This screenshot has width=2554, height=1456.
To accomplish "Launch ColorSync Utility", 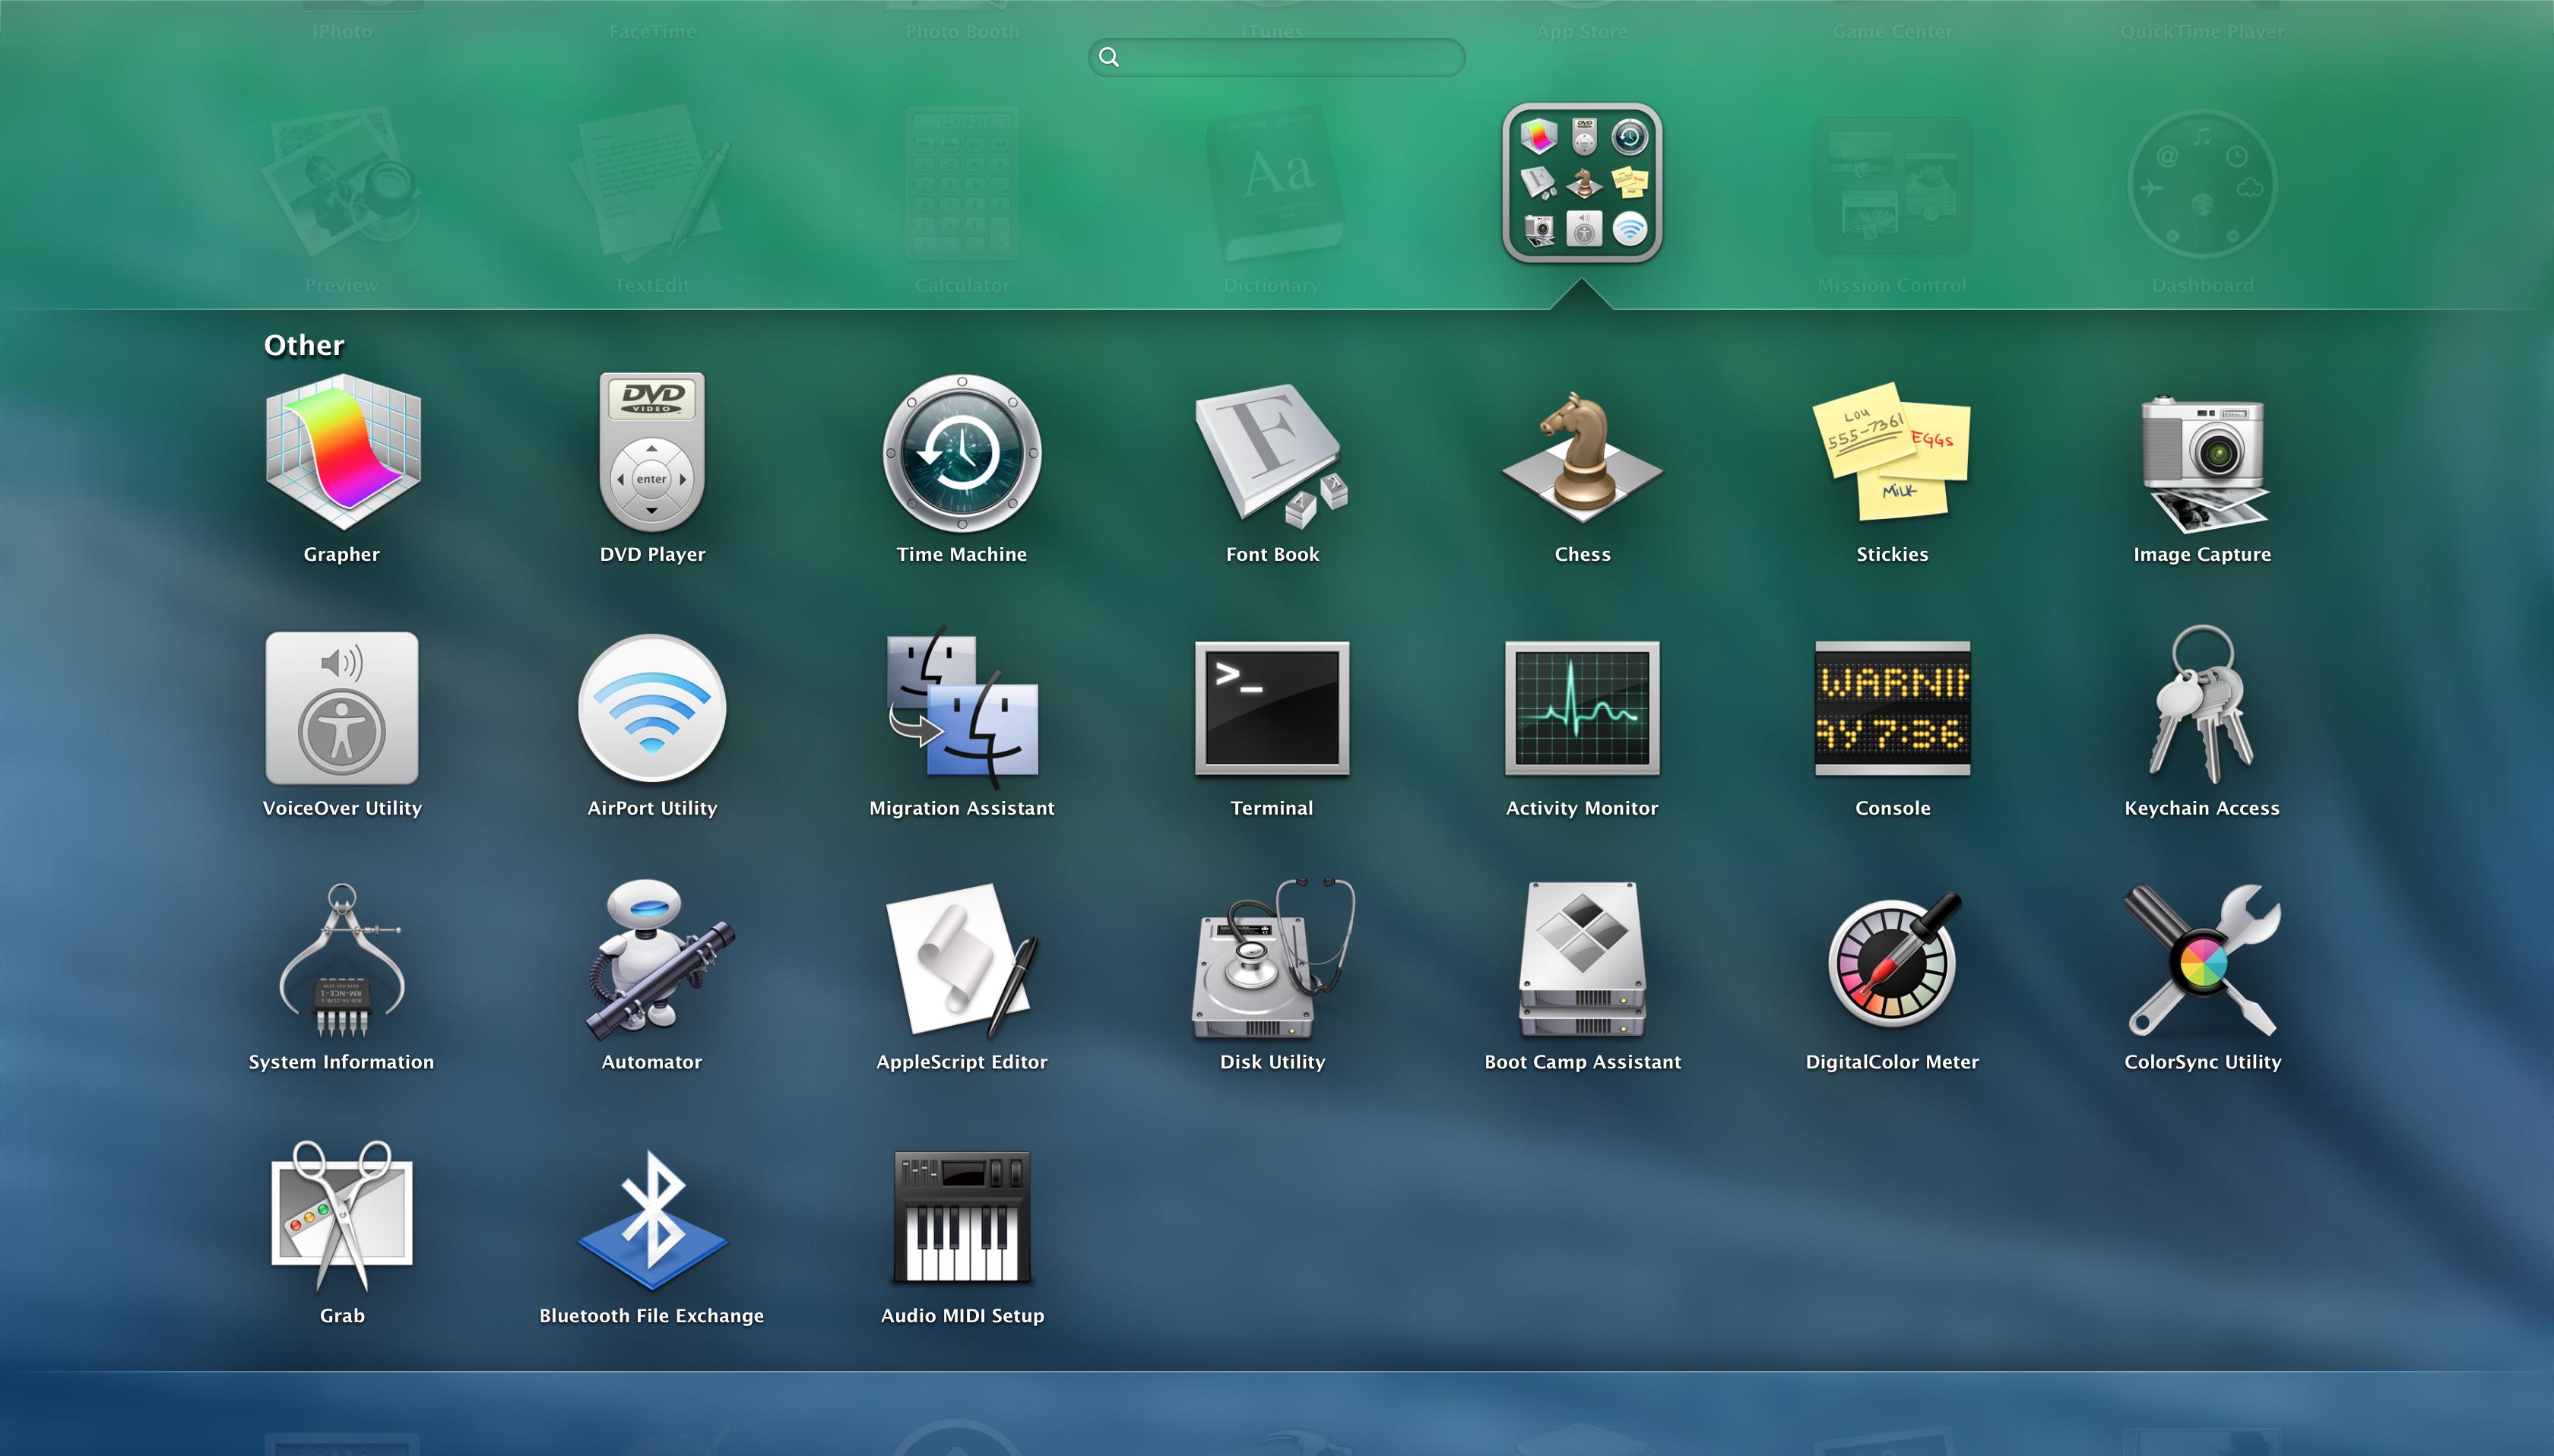I will click(x=2202, y=962).
